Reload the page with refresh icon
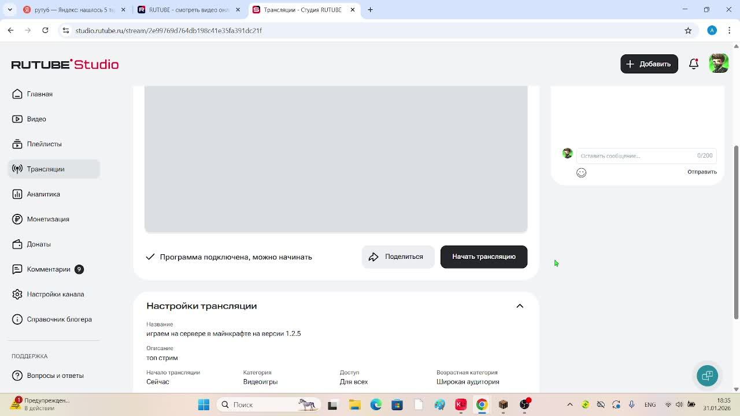 tap(45, 31)
